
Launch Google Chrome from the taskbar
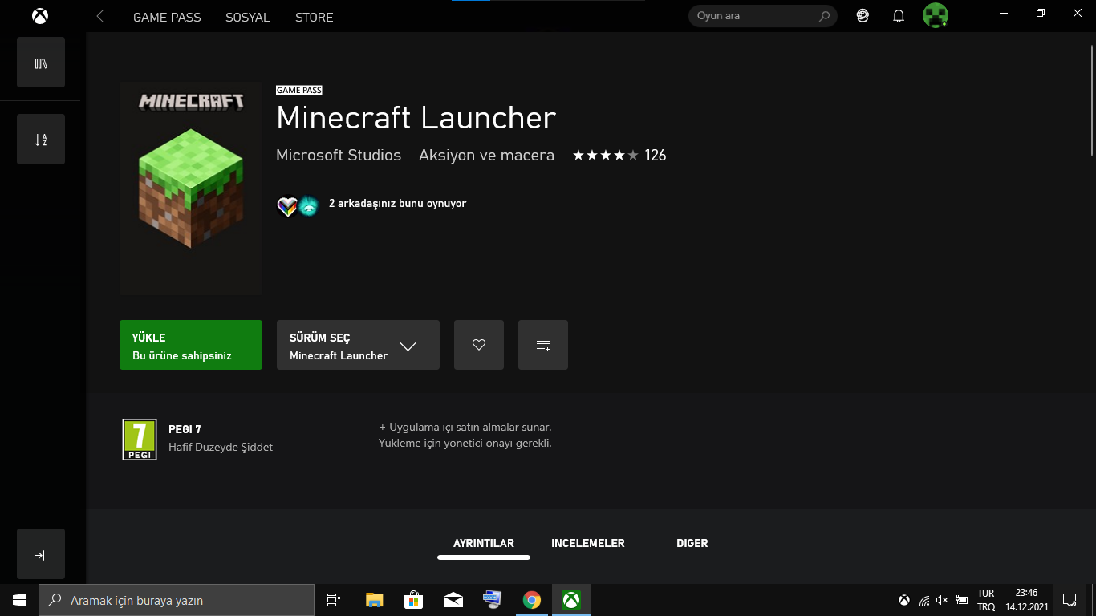(531, 600)
